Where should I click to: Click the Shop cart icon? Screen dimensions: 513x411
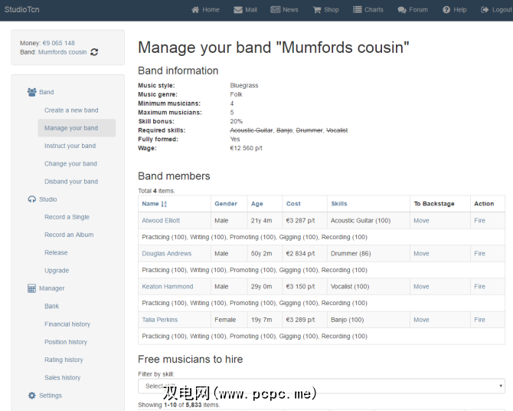[x=317, y=10]
